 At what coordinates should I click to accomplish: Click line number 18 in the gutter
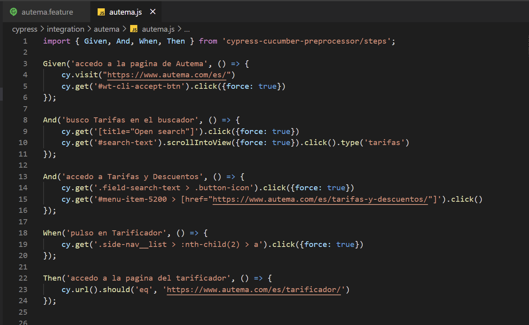tap(23, 233)
